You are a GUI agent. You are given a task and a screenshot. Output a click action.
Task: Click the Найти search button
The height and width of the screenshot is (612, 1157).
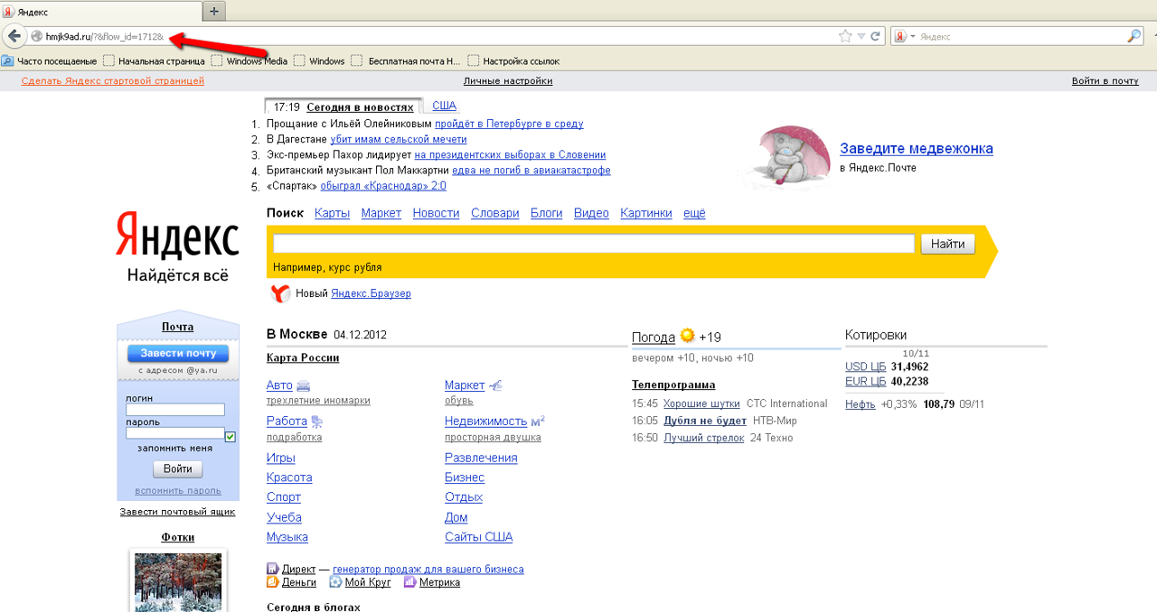point(948,244)
